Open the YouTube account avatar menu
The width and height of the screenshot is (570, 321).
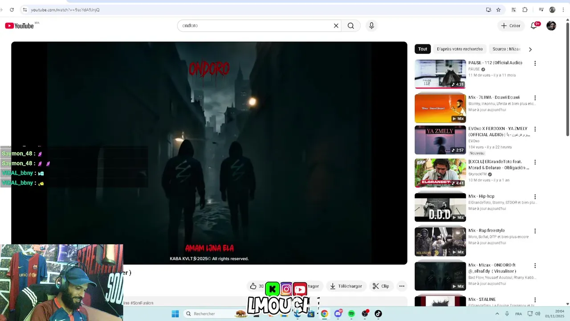[551, 26]
